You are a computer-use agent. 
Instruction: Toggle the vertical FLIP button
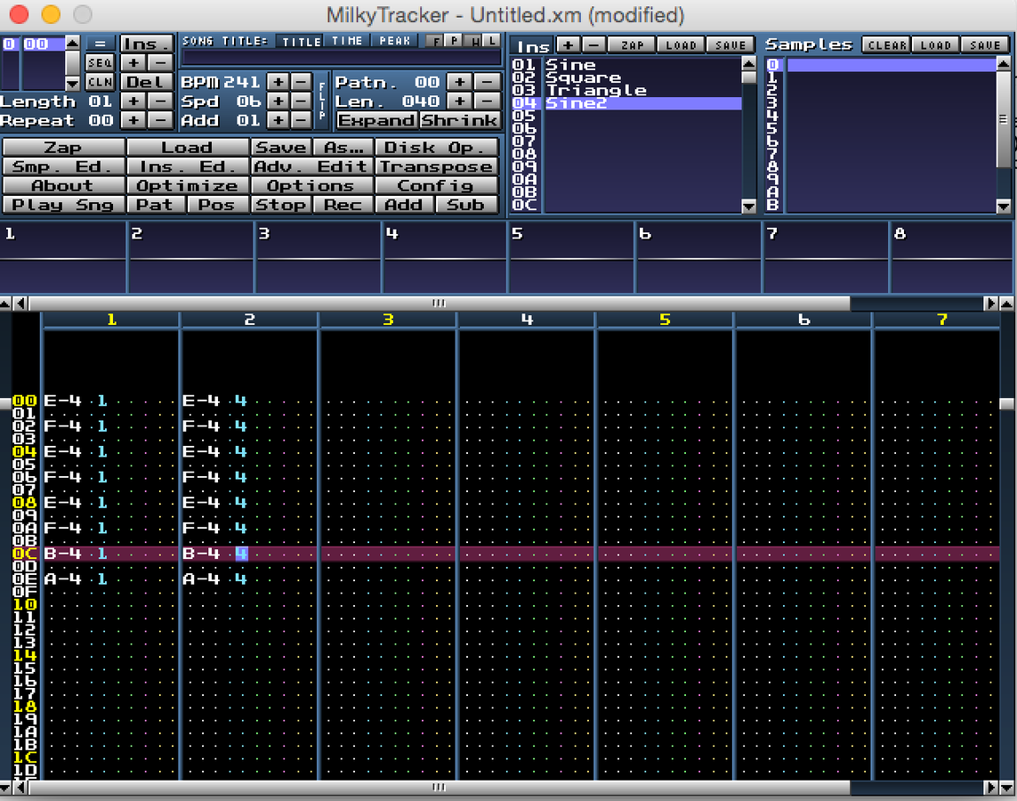(322, 101)
